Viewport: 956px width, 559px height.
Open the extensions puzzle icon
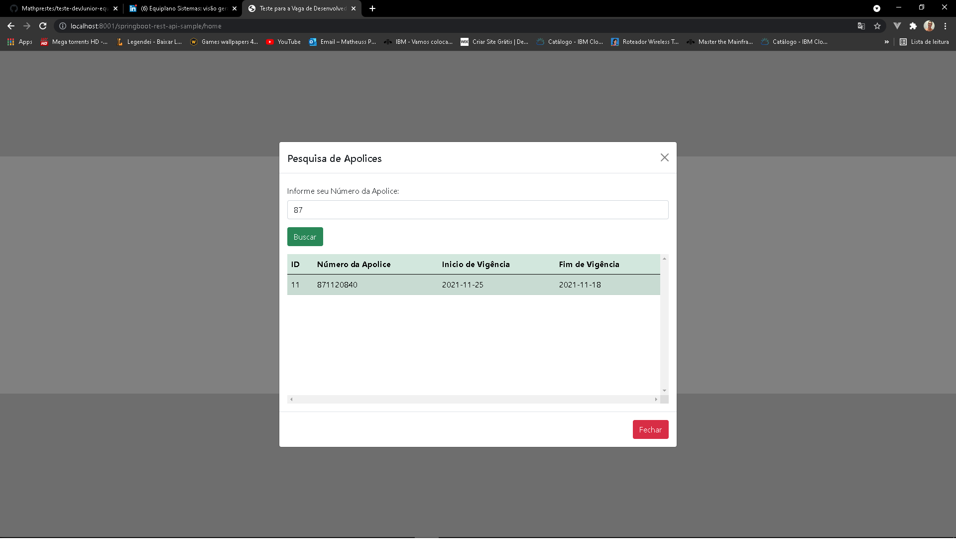click(913, 26)
